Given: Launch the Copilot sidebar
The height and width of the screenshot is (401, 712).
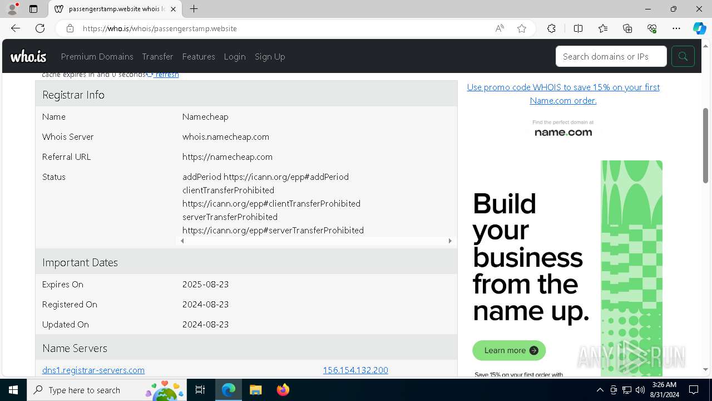Looking at the screenshot, I should coord(699,28).
